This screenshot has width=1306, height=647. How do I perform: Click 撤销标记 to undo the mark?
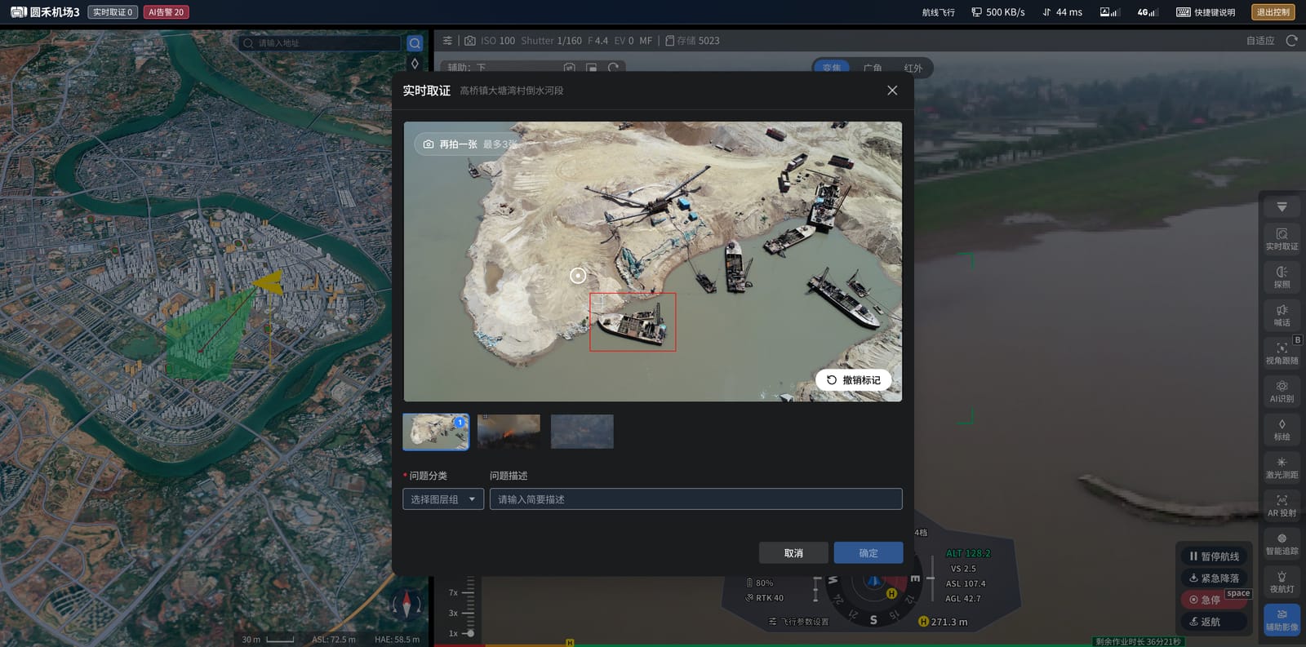tap(853, 380)
